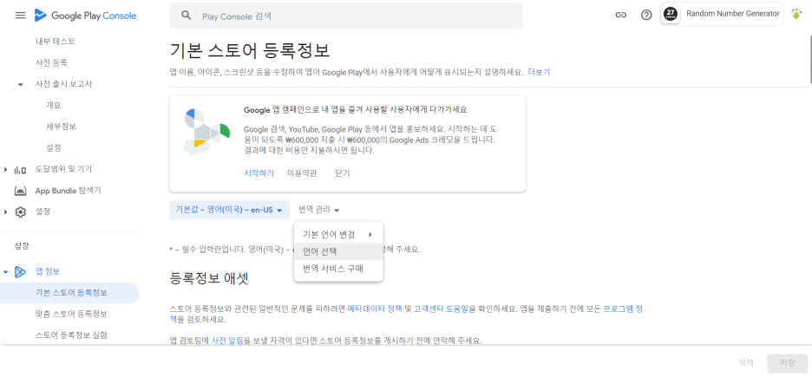
Task: Open the 메타데이터 정책 link
Action: point(375,309)
